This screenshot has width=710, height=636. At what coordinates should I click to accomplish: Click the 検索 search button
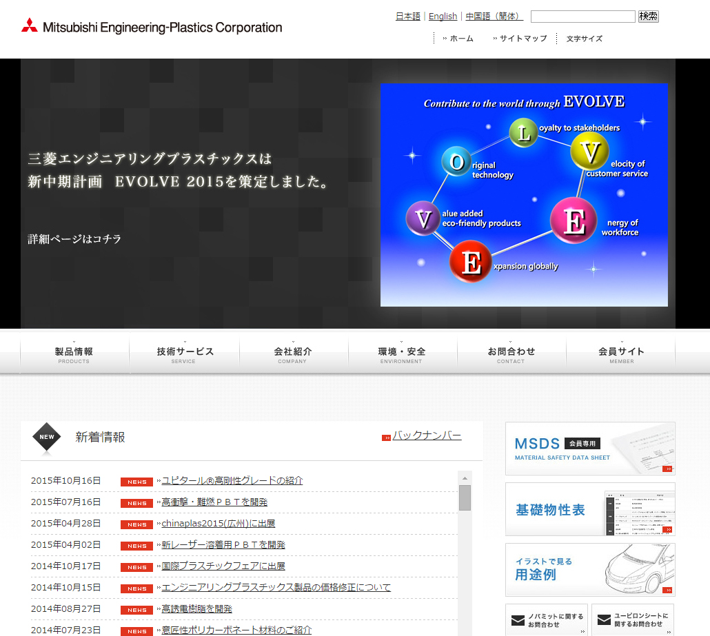coord(649,17)
